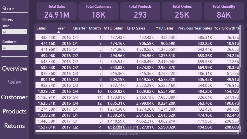Select the Total Sales 24.91M card
This screenshot has height=139, width=247.
coord(57,11)
